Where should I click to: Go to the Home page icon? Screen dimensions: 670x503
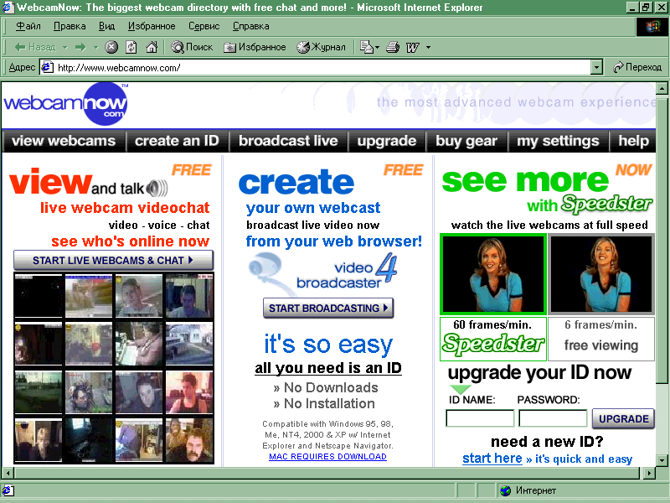point(152,47)
